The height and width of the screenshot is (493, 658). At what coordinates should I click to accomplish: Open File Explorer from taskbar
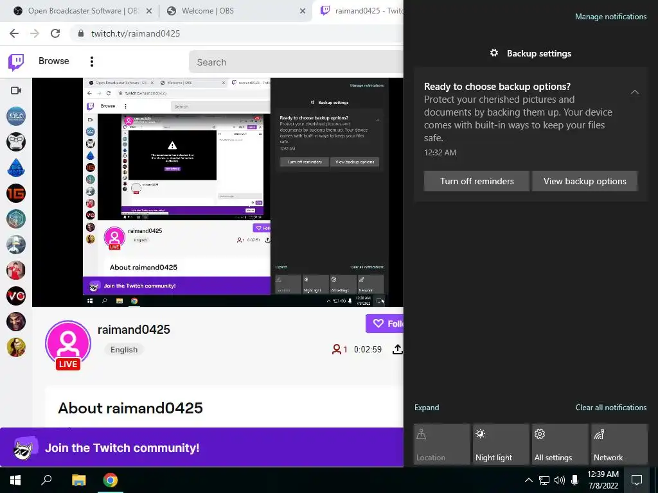point(78,480)
